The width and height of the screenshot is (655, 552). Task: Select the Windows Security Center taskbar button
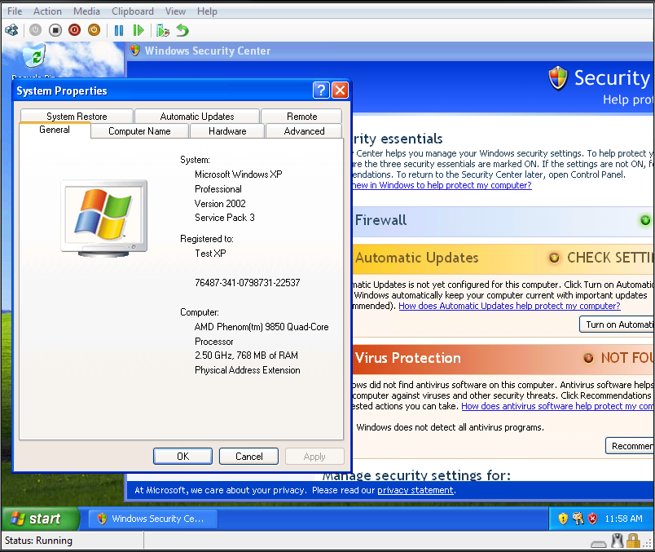point(153,519)
